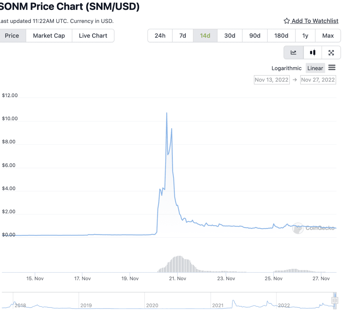354x312 pixels.
Task: Click the 25. Nov axis label
Action: click(x=273, y=278)
